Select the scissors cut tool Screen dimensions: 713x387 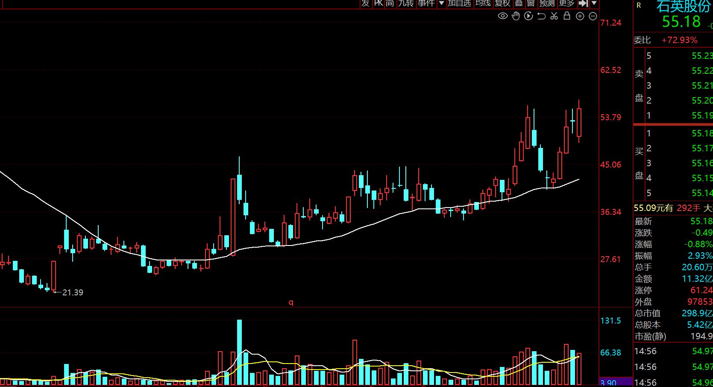(554, 16)
